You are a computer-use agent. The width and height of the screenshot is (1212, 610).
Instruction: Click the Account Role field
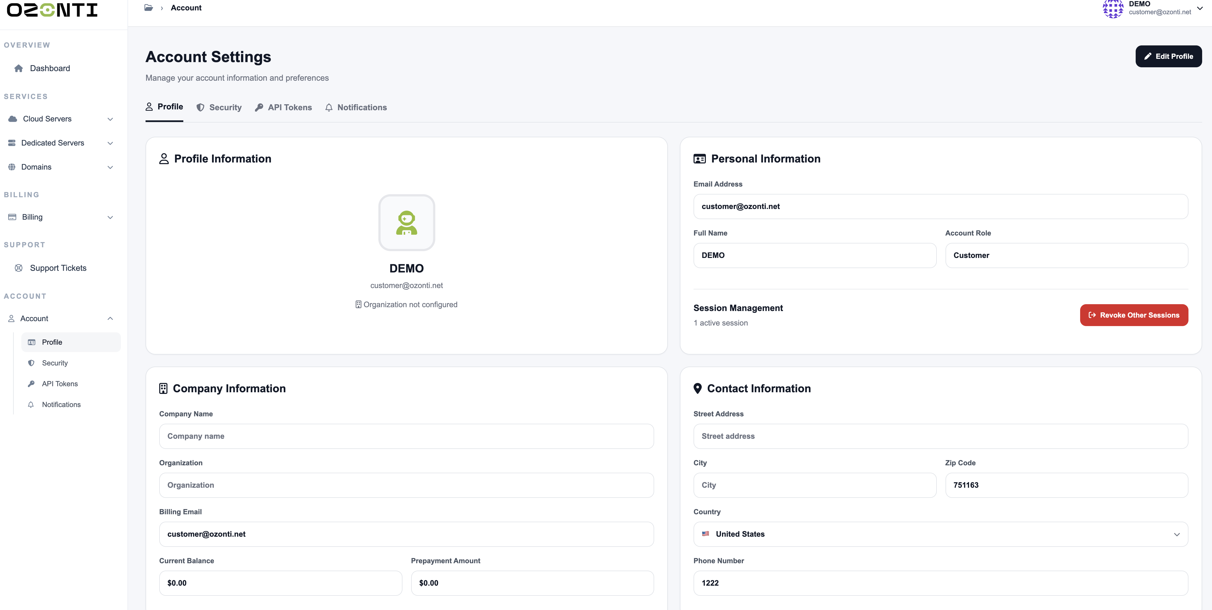[x=1067, y=255]
